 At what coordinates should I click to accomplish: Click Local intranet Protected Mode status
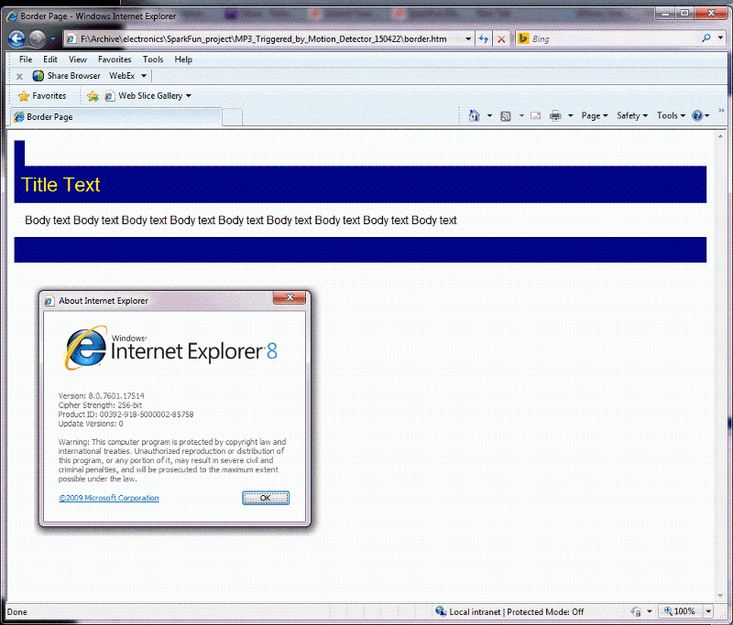tap(516, 612)
